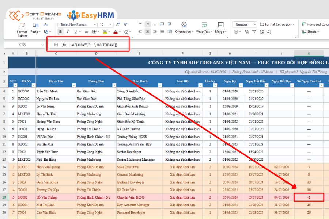
Task: Open the borders dropdown arrow
Action: [99, 32]
